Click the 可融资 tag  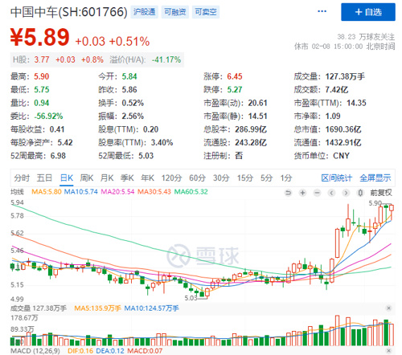(x=175, y=12)
